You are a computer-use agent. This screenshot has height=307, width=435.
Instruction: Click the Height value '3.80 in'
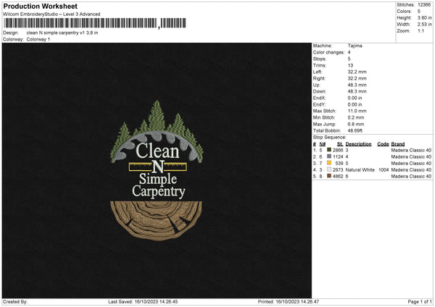coord(424,17)
